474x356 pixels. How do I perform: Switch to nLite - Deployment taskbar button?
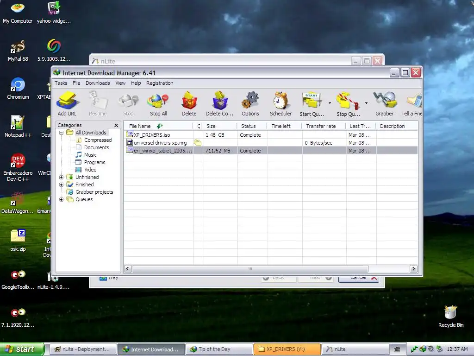[82, 349]
